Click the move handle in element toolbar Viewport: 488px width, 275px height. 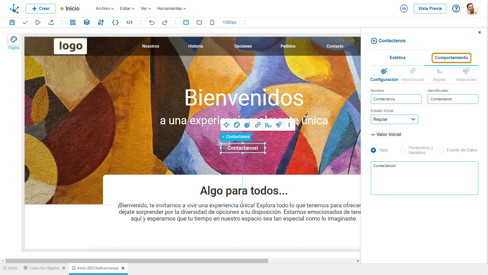226,125
